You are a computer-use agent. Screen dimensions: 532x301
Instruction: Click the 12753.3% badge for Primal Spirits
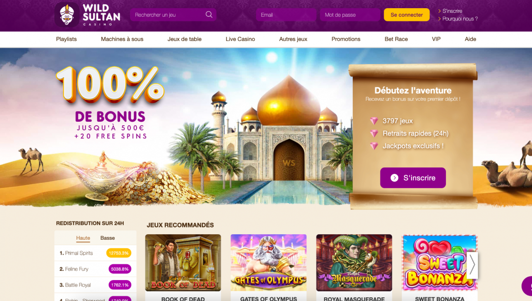pyautogui.click(x=119, y=253)
